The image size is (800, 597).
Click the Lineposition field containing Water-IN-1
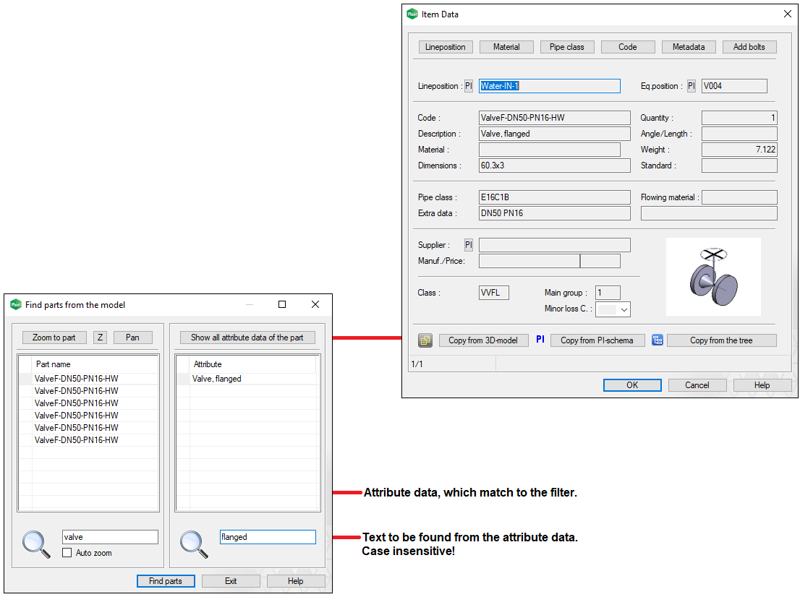(550, 86)
